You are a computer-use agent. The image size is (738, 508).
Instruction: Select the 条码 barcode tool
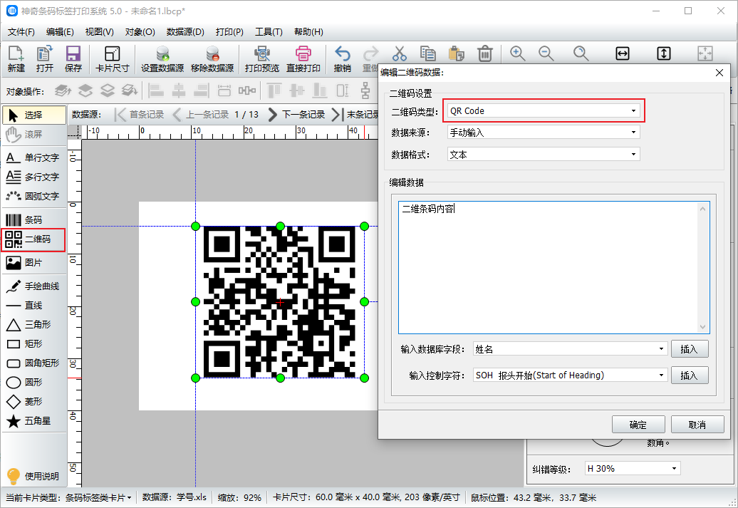34,219
